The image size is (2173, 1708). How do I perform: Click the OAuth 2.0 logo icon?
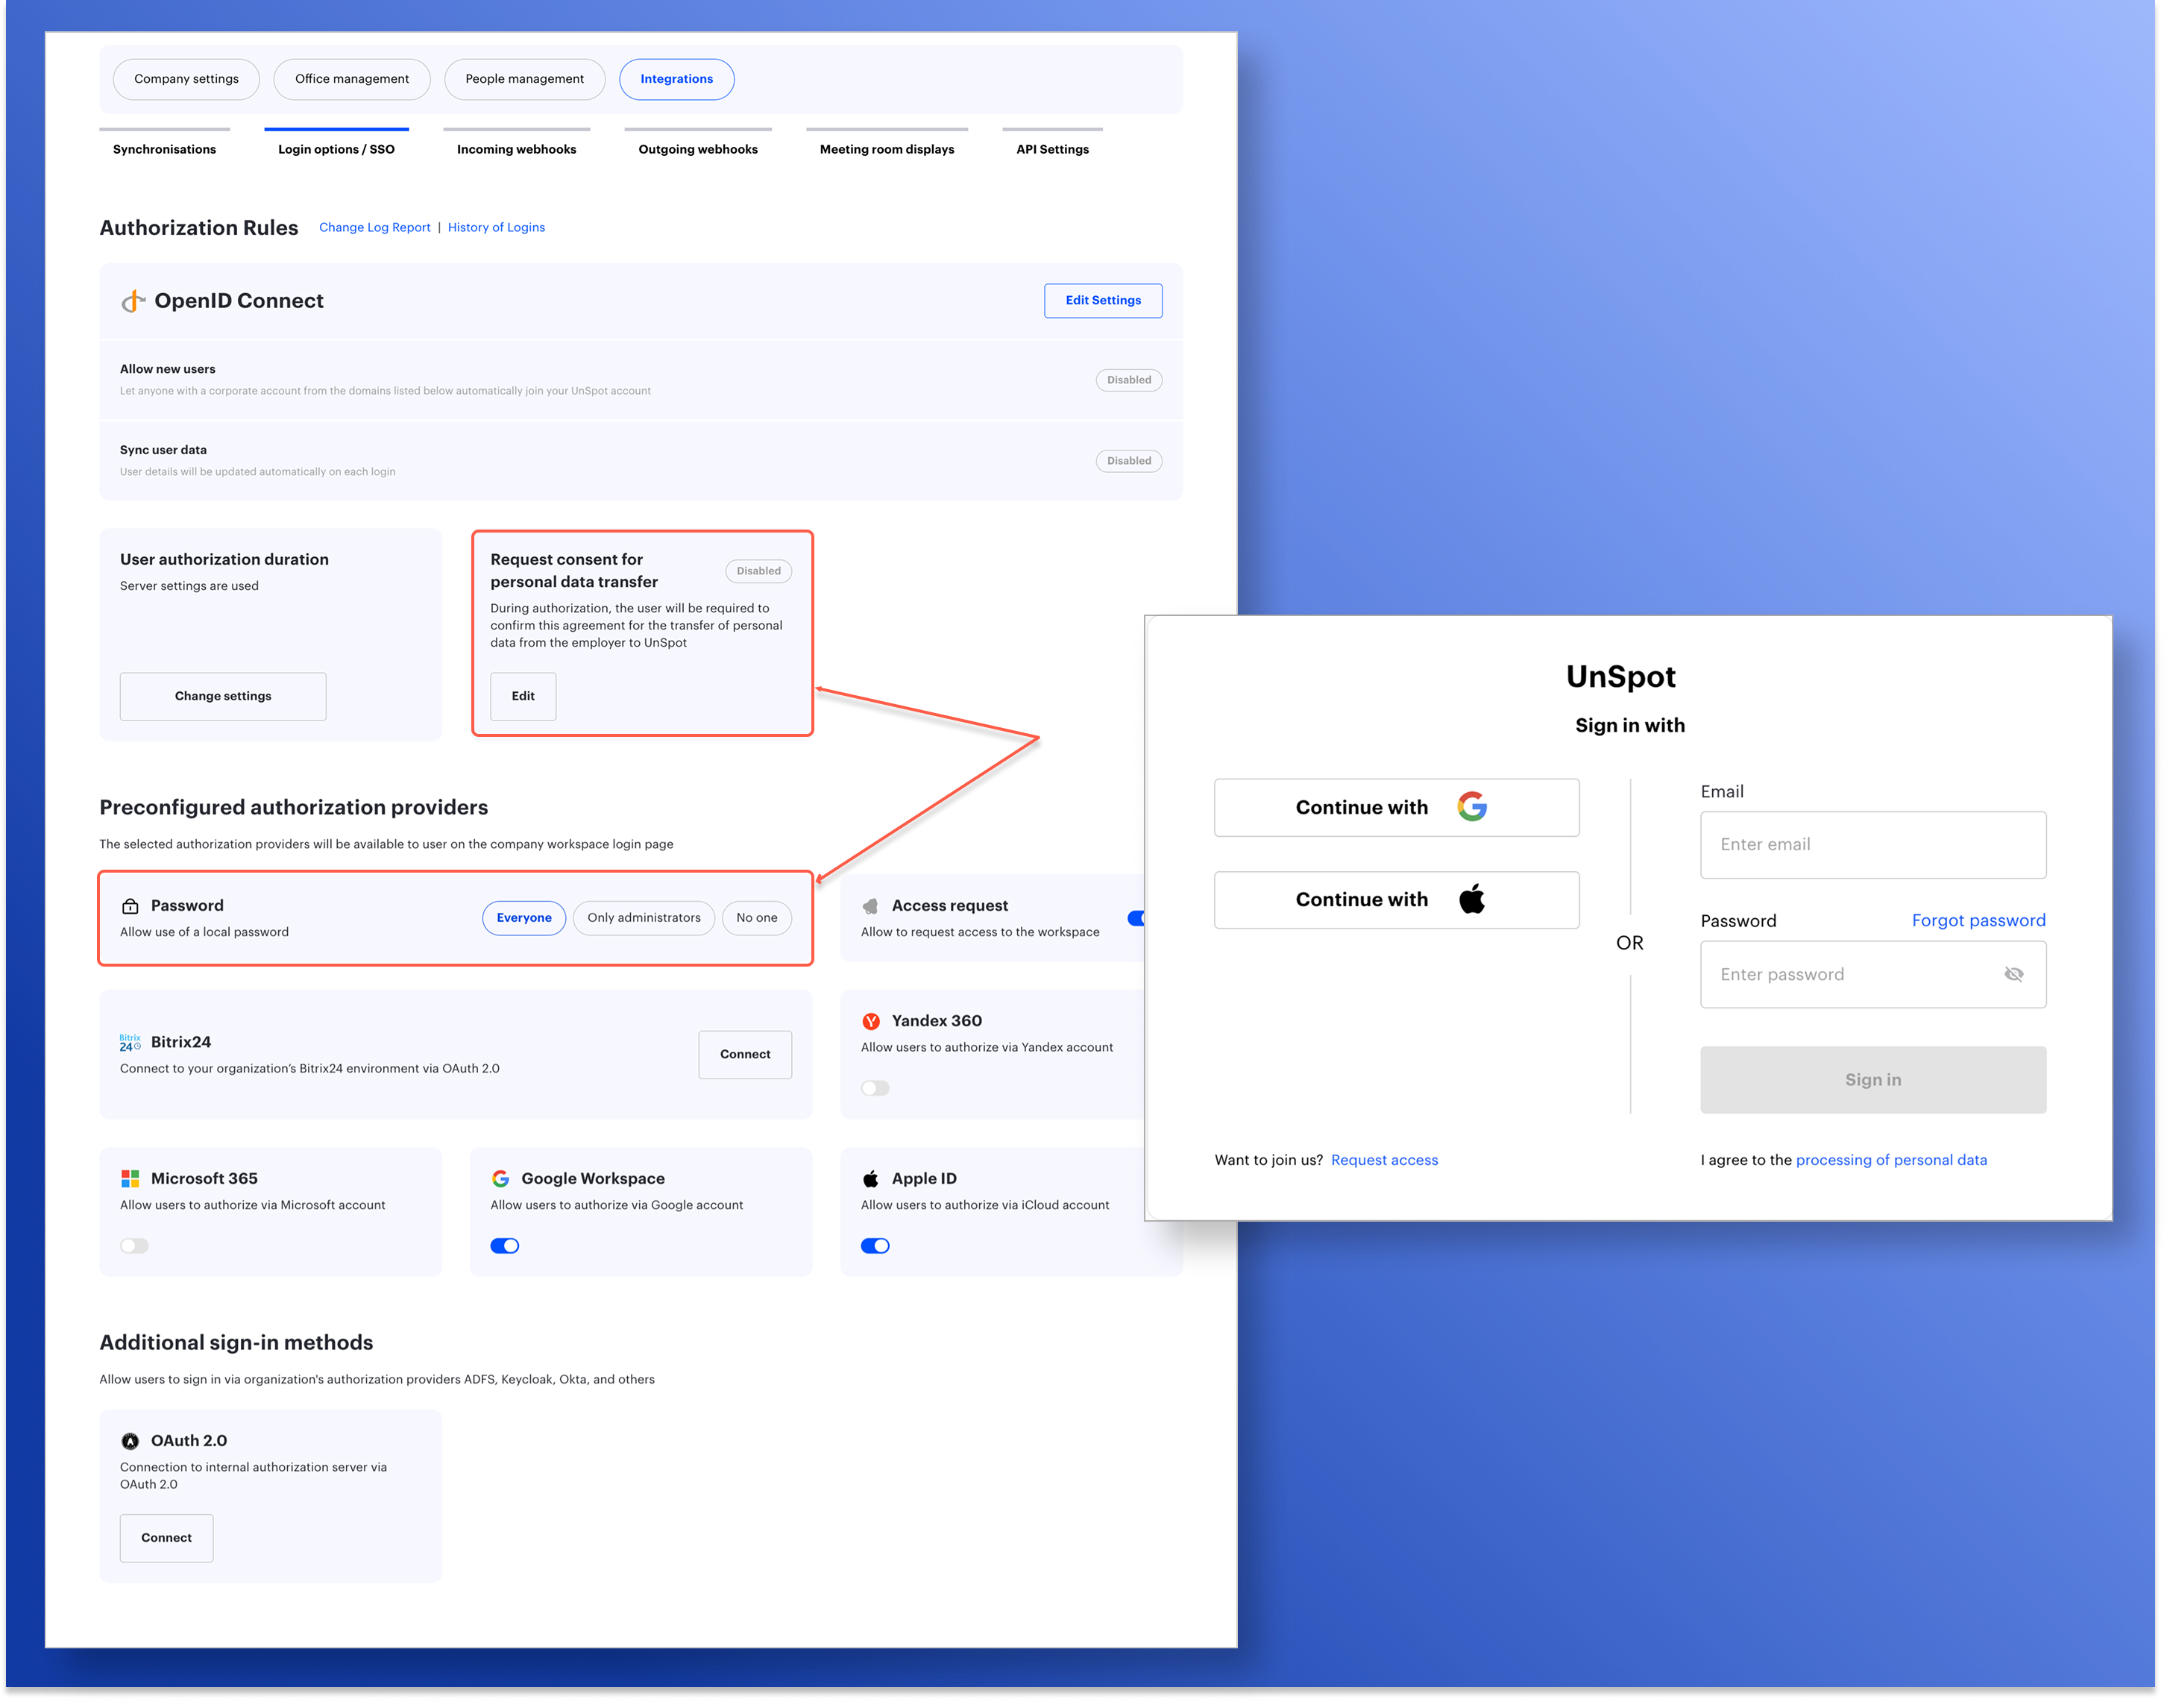130,1441
